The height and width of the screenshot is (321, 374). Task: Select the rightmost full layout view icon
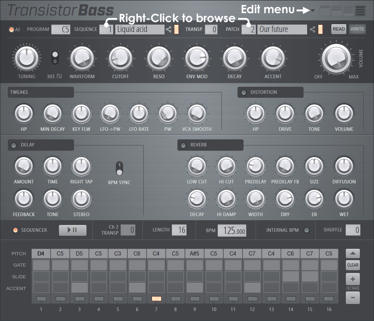point(360,11)
